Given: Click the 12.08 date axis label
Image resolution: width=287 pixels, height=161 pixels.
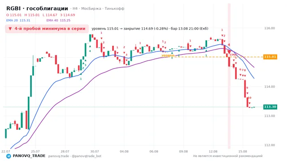Looking at the screenshot, I should pyautogui.click(x=213, y=152).
